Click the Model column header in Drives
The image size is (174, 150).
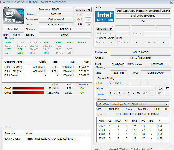pos(55,133)
